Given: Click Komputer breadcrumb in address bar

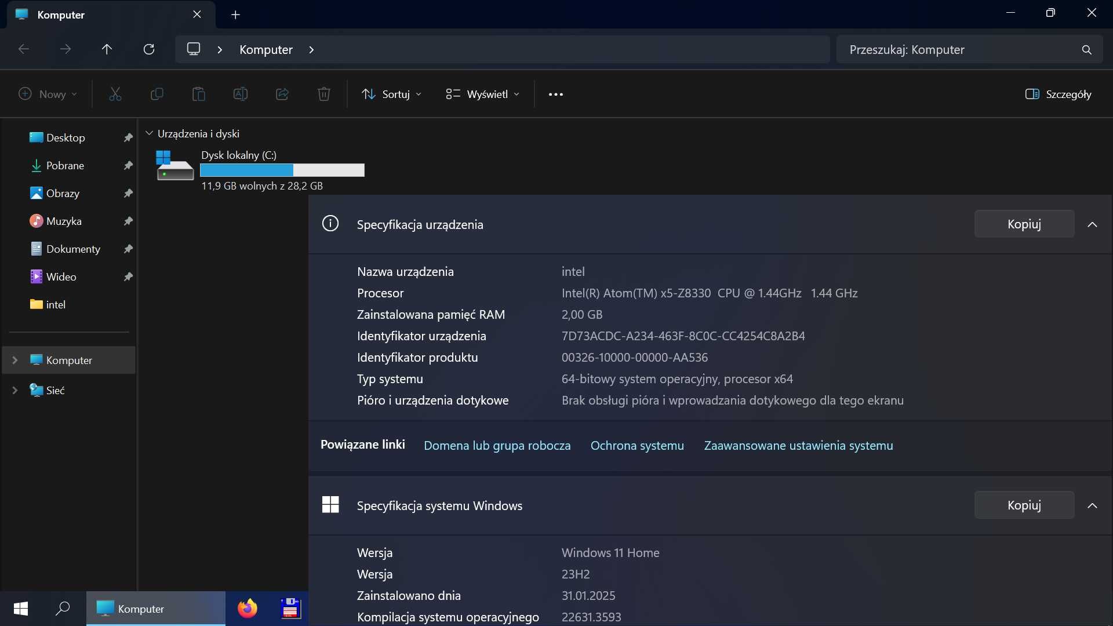Looking at the screenshot, I should (x=266, y=50).
